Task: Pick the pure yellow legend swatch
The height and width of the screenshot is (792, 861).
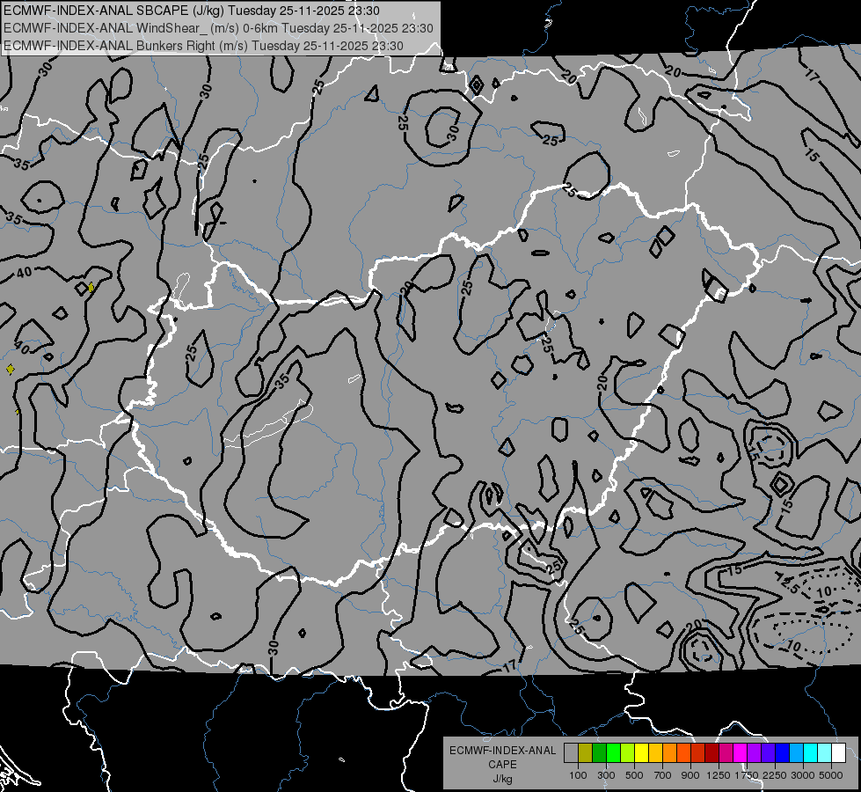Action: (x=642, y=752)
